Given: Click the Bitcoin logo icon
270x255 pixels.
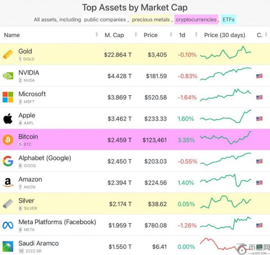Looking at the screenshot, I should pyautogui.click(x=8, y=140).
